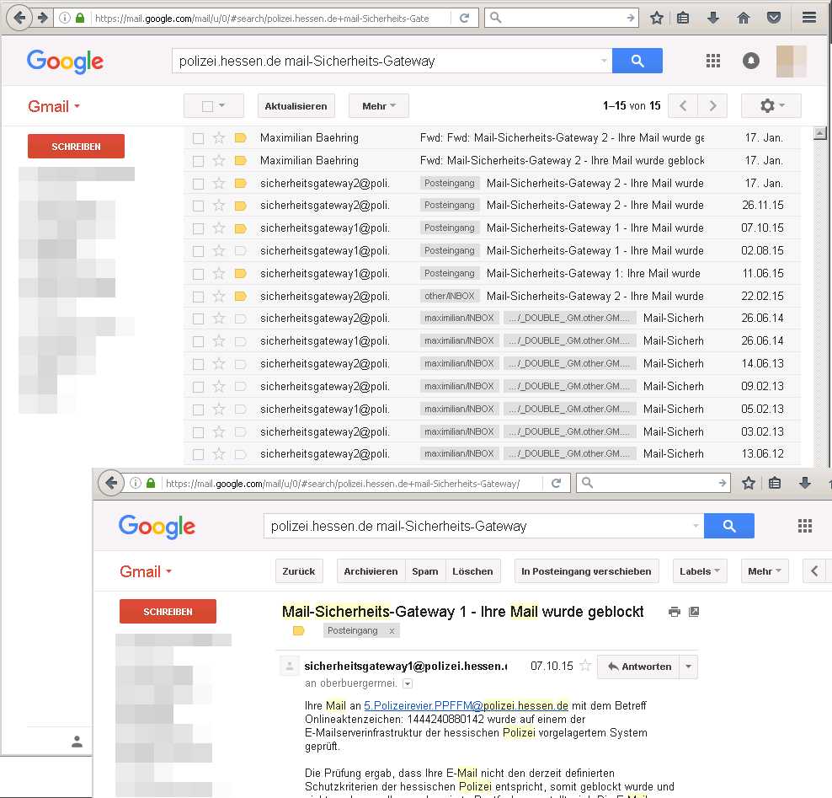Screen dimensions: 832x798
Task: Go to Firefox home page icon
Action: coord(743,18)
